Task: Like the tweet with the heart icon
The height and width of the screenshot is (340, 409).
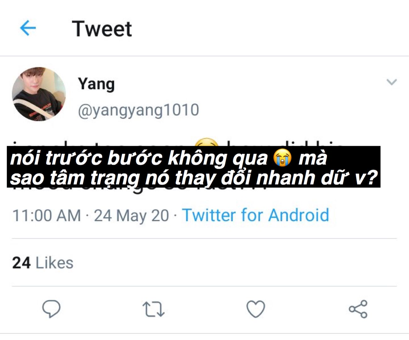Action: coord(256,309)
